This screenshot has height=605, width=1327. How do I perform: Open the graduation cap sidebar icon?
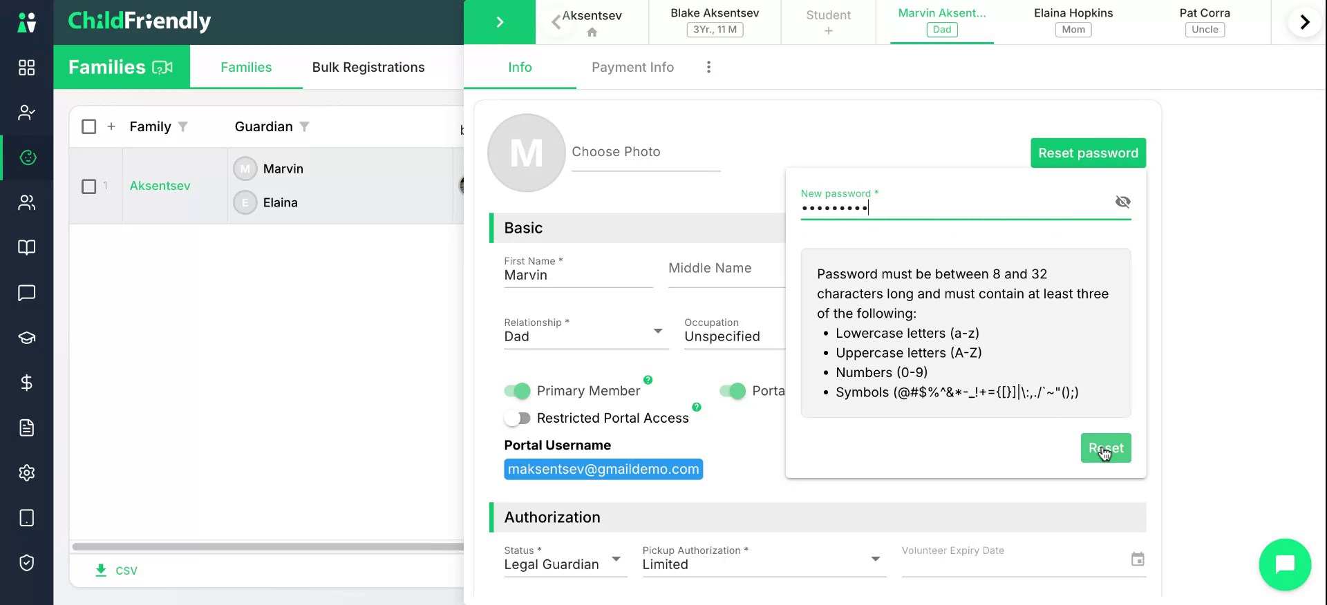(x=26, y=338)
